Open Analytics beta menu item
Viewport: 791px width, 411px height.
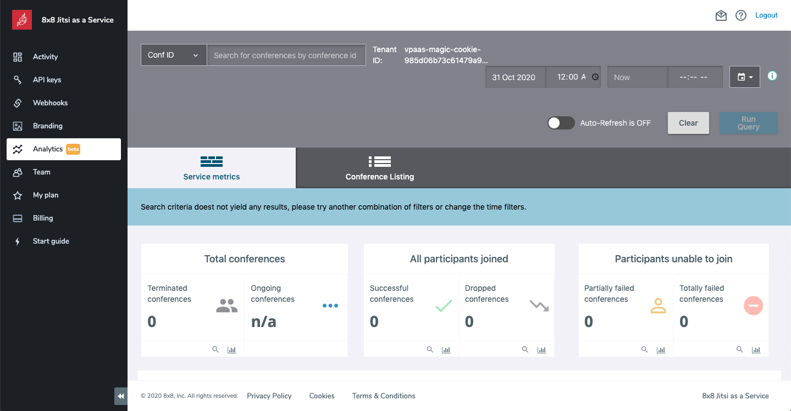tap(64, 149)
